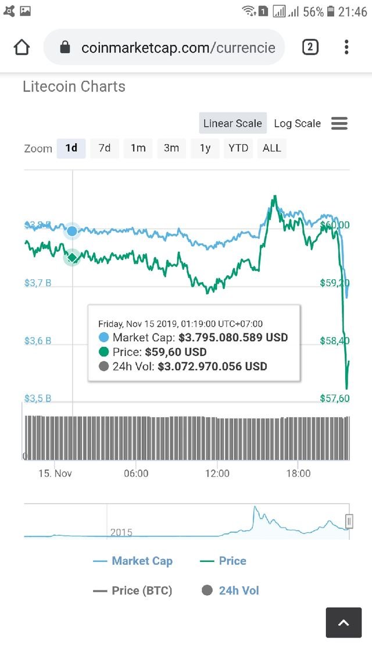
Task: Select the YTD zoom range
Action: 238,148
